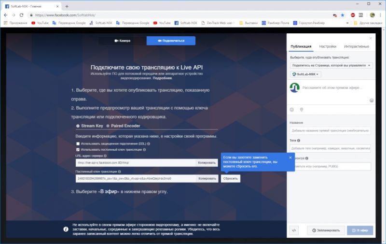This screenshot has height=244, width=386.
Task: Open the Интерактивные tab
Action: [x=357, y=46]
